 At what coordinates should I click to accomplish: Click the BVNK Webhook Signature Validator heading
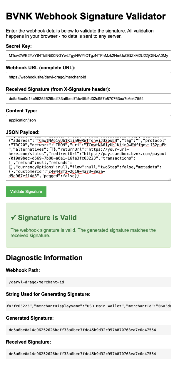coord(86,17)
